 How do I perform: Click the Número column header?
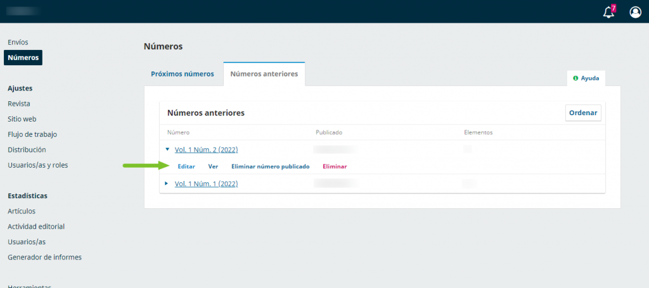tap(178, 133)
